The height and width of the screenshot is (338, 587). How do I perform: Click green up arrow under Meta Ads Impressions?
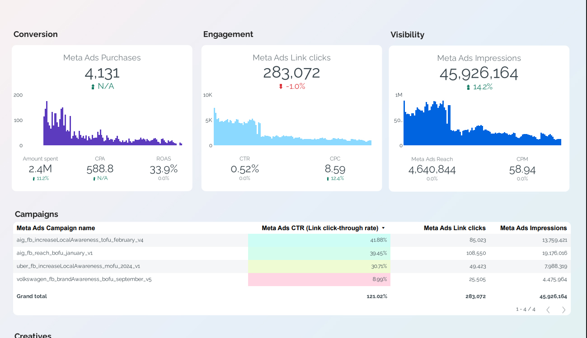468,87
